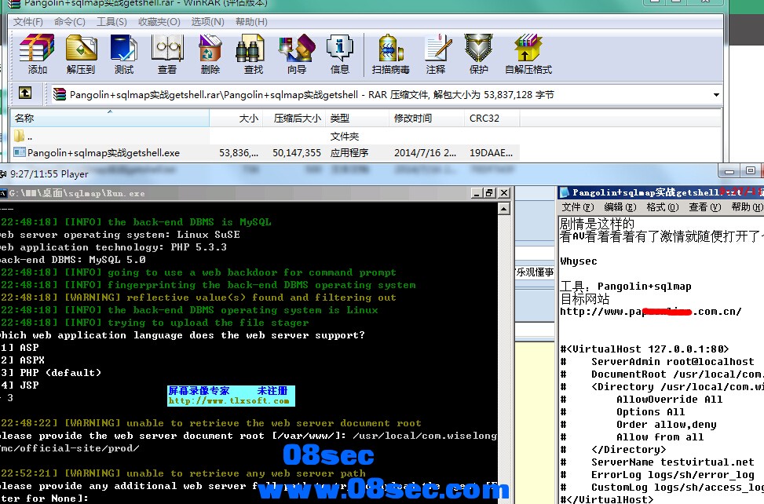764x504 pixels.
Task: Open Notepad 帮助(H) menu
Action: pos(748,207)
